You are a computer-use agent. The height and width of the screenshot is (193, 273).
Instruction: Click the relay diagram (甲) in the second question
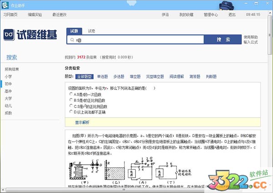pyautogui.click(x=86, y=172)
